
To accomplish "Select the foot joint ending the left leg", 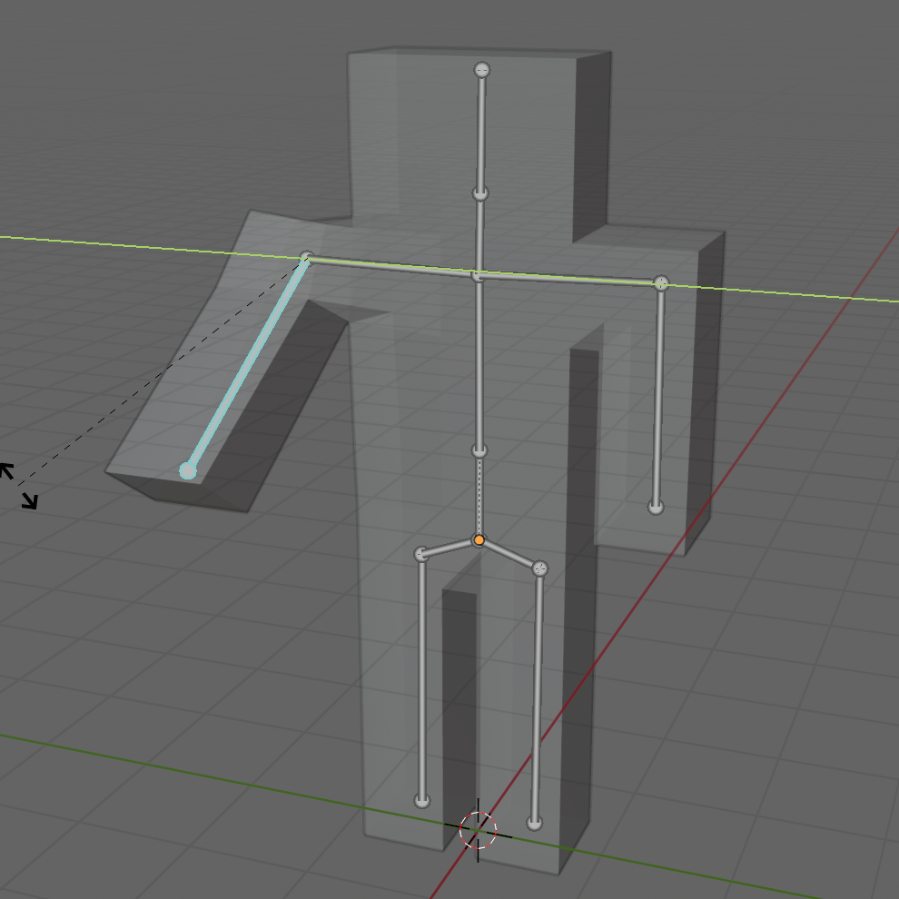I will (421, 800).
